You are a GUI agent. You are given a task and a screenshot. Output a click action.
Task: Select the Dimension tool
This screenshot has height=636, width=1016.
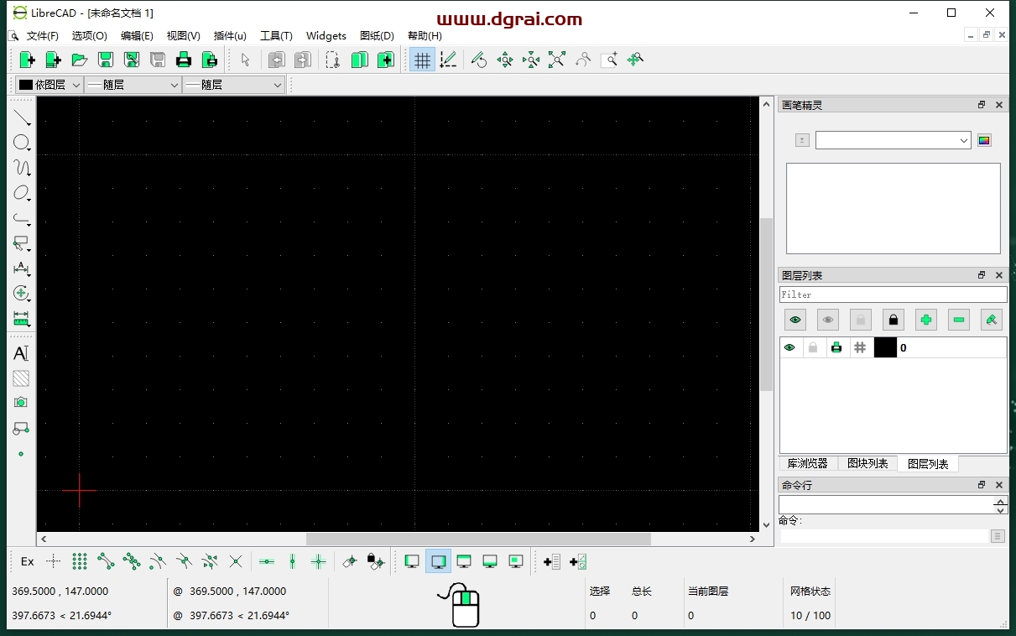pyautogui.click(x=22, y=268)
